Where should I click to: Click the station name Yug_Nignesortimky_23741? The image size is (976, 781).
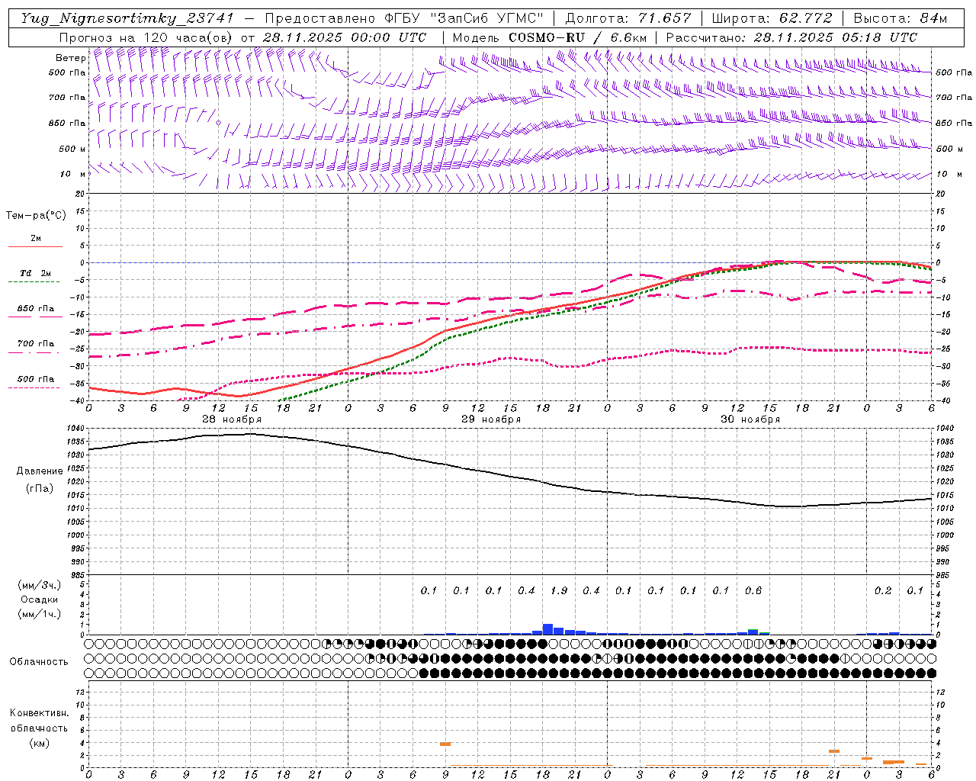click(127, 18)
